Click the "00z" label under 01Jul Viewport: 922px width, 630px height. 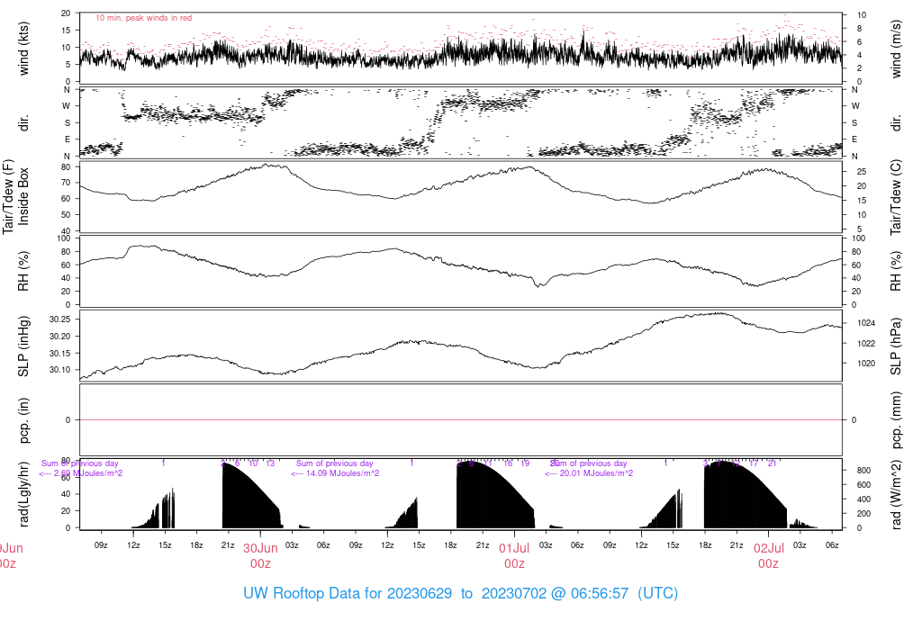(514, 564)
